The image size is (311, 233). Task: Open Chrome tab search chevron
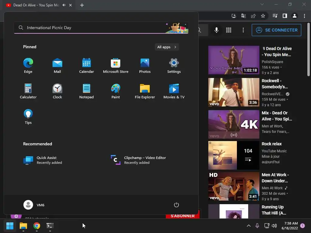click(x=262, y=4)
